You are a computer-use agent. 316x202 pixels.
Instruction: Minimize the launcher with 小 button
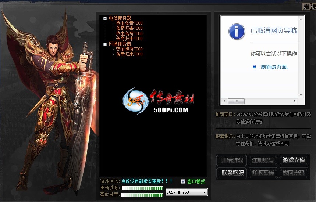306,7
